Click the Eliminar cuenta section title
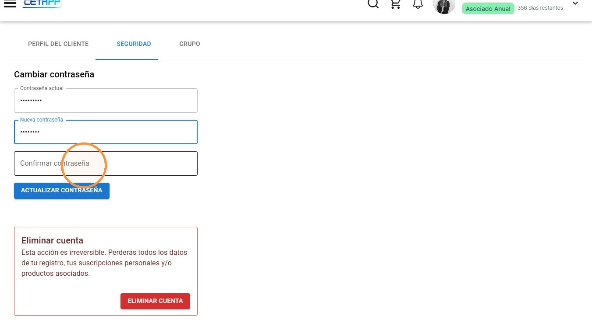 tap(53, 240)
